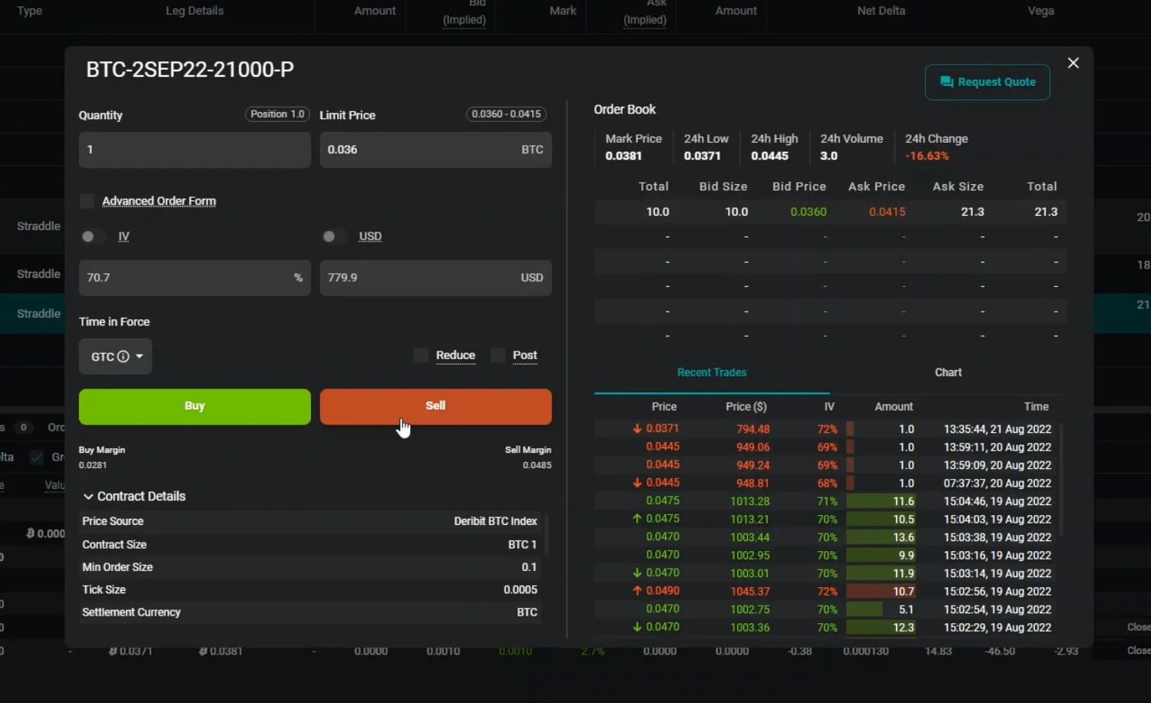Click the Type column header behind dialog
The width and height of the screenshot is (1151, 703).
tap(29, 11)
